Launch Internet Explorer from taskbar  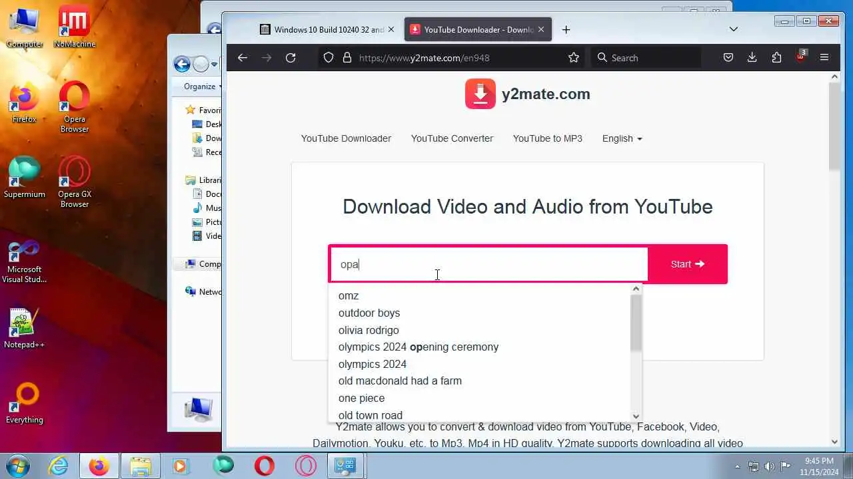click(59, 466)
